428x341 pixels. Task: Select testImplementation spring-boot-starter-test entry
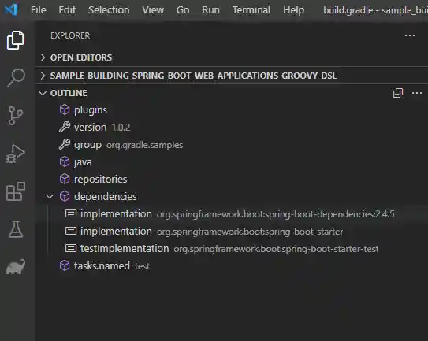click(x=231, y=248)
